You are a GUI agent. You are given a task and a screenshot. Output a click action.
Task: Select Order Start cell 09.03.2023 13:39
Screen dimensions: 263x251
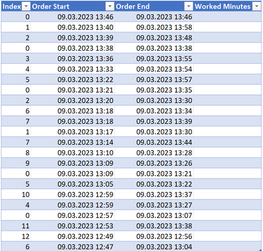click(72, 38)
